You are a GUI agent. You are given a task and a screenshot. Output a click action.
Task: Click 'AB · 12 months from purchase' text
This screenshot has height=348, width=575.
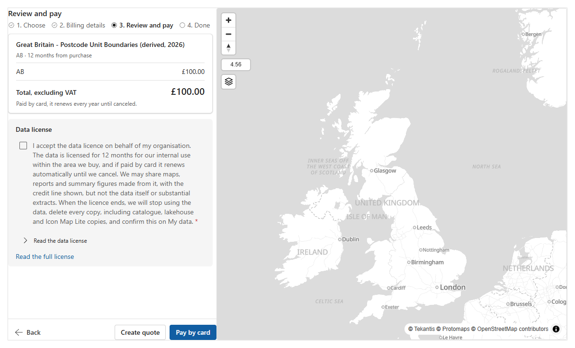pyautogui.click(x=54, y=55)
